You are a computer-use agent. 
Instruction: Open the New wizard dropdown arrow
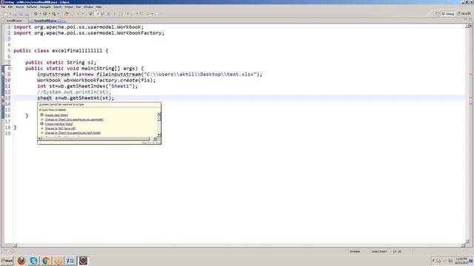(10, 13)
